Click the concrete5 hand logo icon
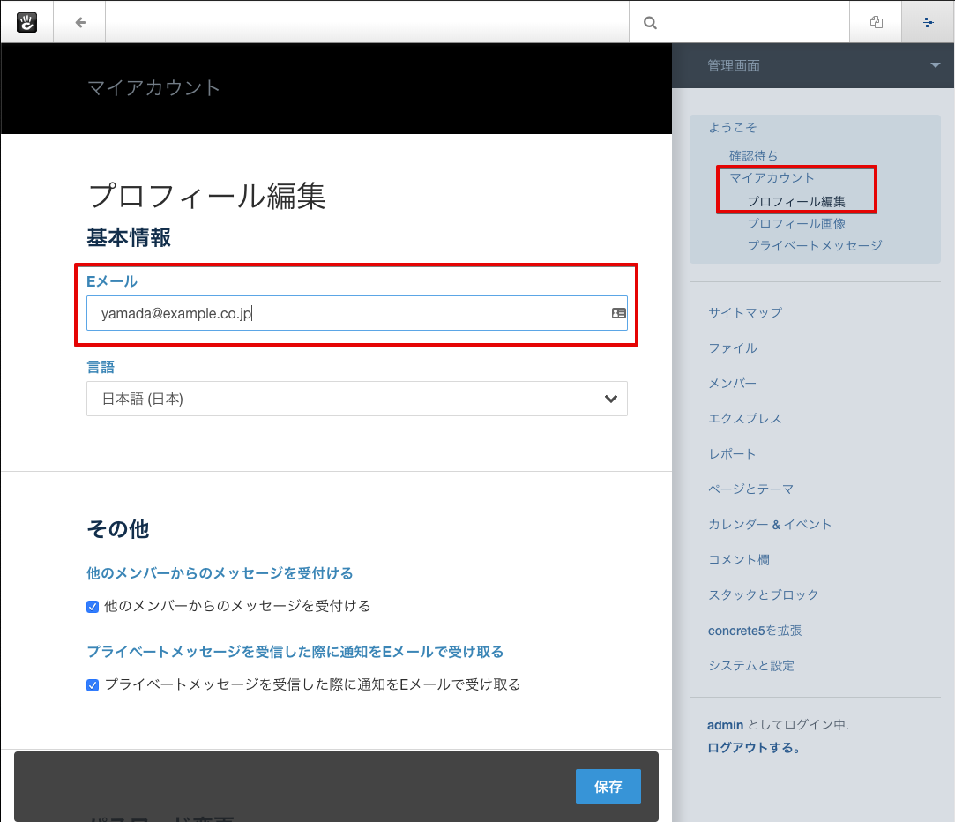 pos(26,22)
